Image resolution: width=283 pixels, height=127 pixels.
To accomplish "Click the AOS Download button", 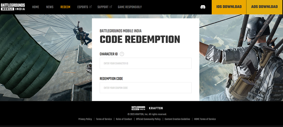I will click(264, 7).
